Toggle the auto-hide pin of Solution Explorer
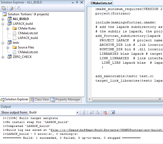163x144 pixels. pyautogui.click(x=77, y=2)
